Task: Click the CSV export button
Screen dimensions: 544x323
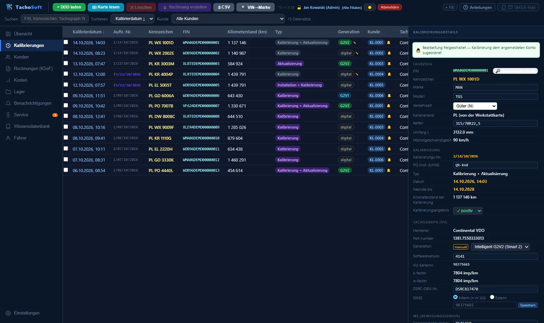Action: point(224,7)
